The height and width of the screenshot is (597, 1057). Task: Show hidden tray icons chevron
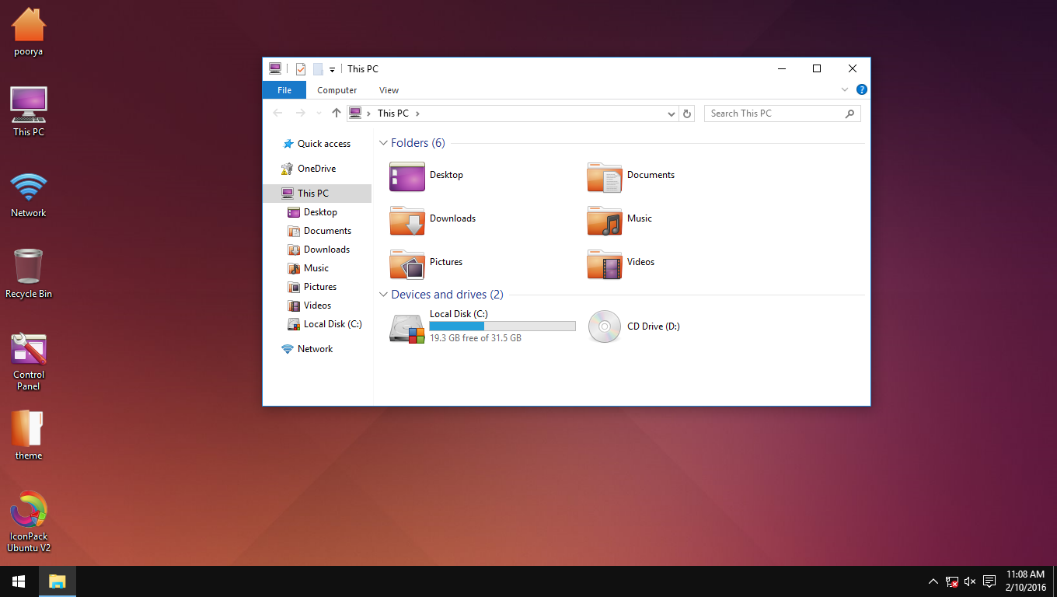[x=933, y=581]
